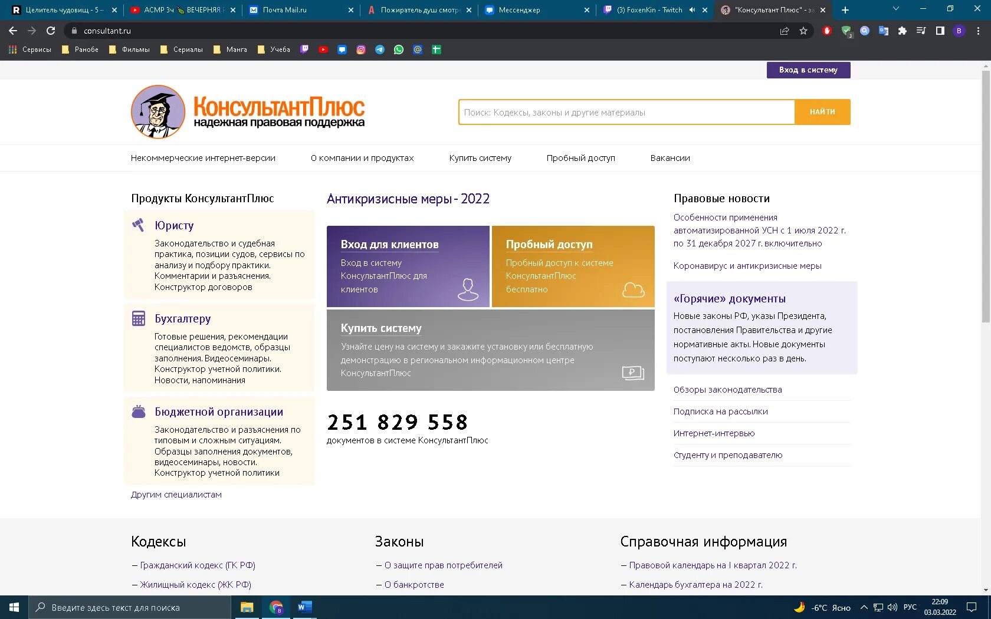
Task: Click the page vertical scrollbar thumb
Action: point(986,196)
